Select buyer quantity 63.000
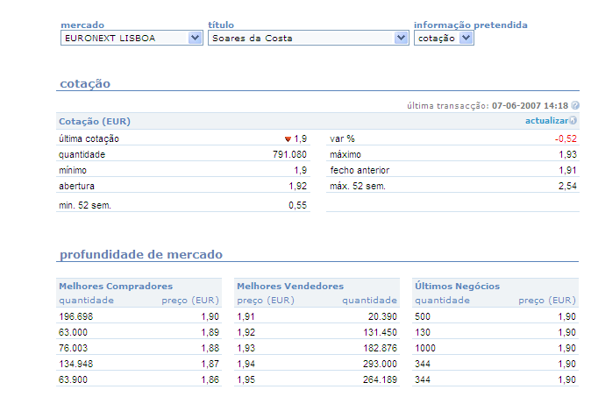The image size is (591, 411). pos(73,332)
